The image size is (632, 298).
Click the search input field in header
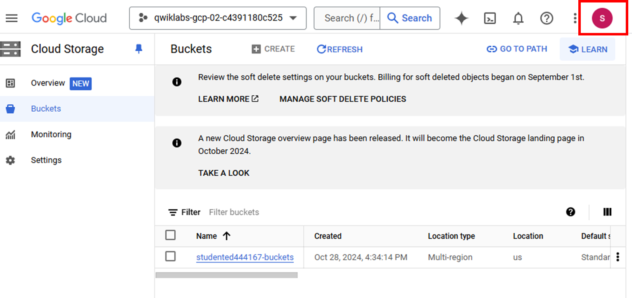pos(347,18)
